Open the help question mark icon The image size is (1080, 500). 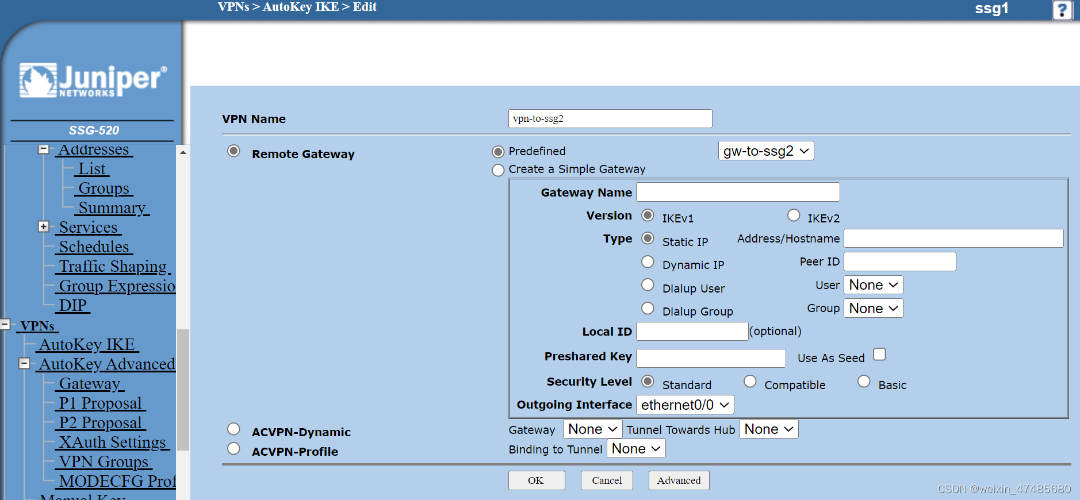1062,10
